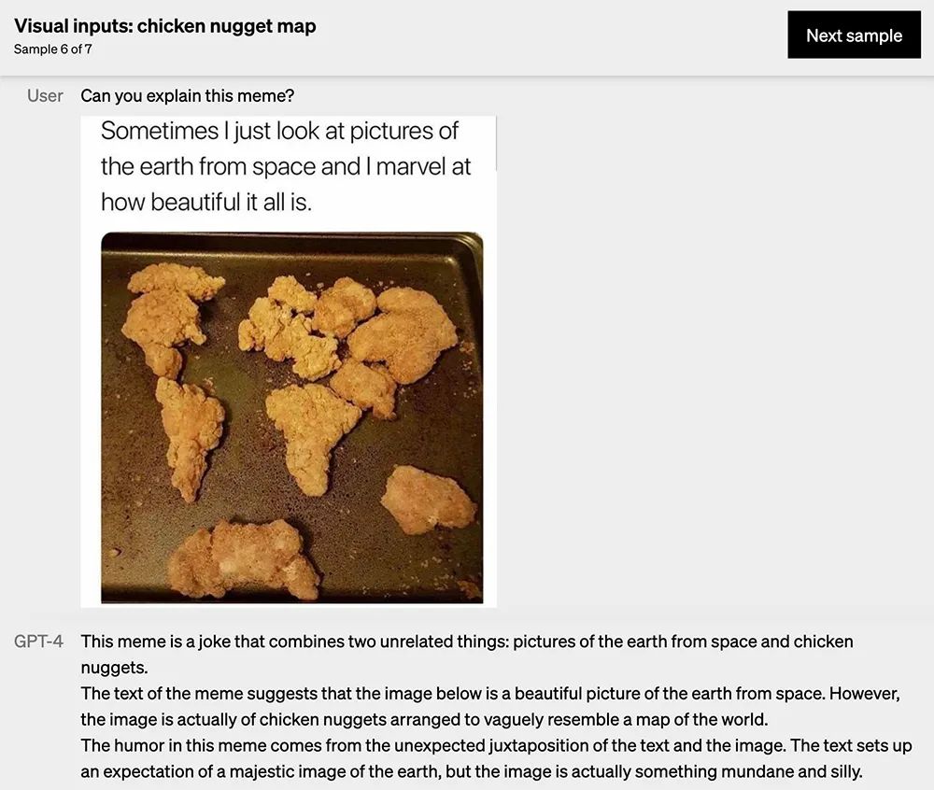Click the response line starting "The humor in this meme"

point(496,745)
